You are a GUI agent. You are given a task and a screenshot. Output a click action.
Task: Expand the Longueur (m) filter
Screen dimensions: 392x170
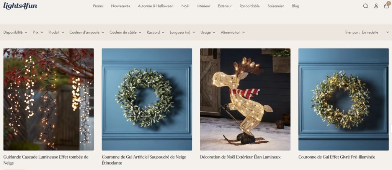coord(183,32)
